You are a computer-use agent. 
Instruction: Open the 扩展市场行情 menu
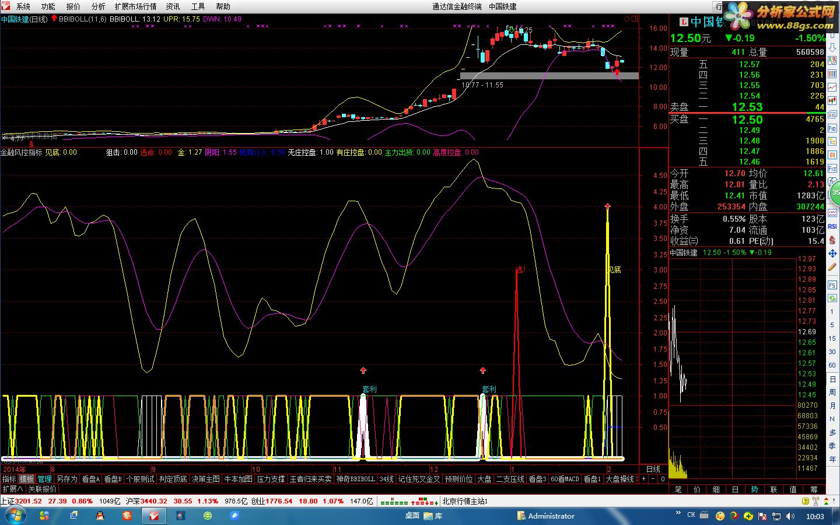click(x=136, y=6)
